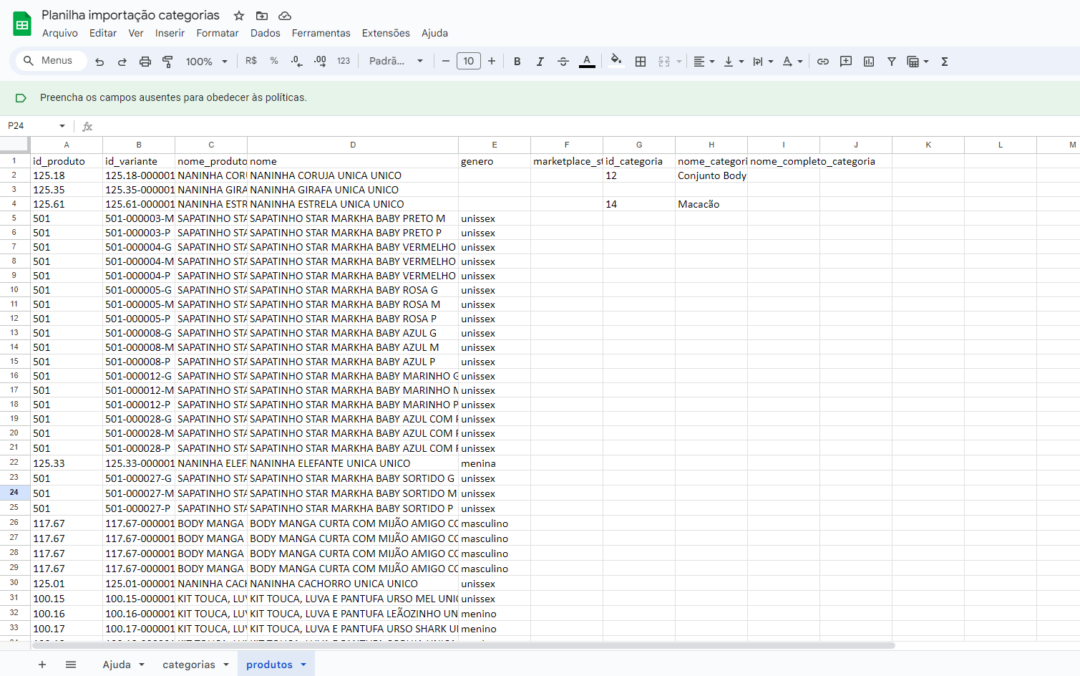Open the Google Sheets home icon

pyautogui.click(x=22, y=24)
